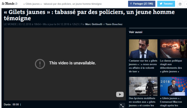Viewport: 187px width, 108px height.
Task: Click the Le Monde.fr logo
Action: coord(10,4)
